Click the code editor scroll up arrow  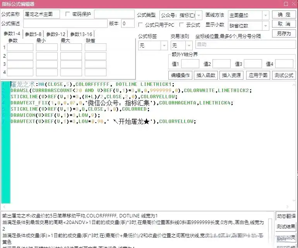point(294,84)
